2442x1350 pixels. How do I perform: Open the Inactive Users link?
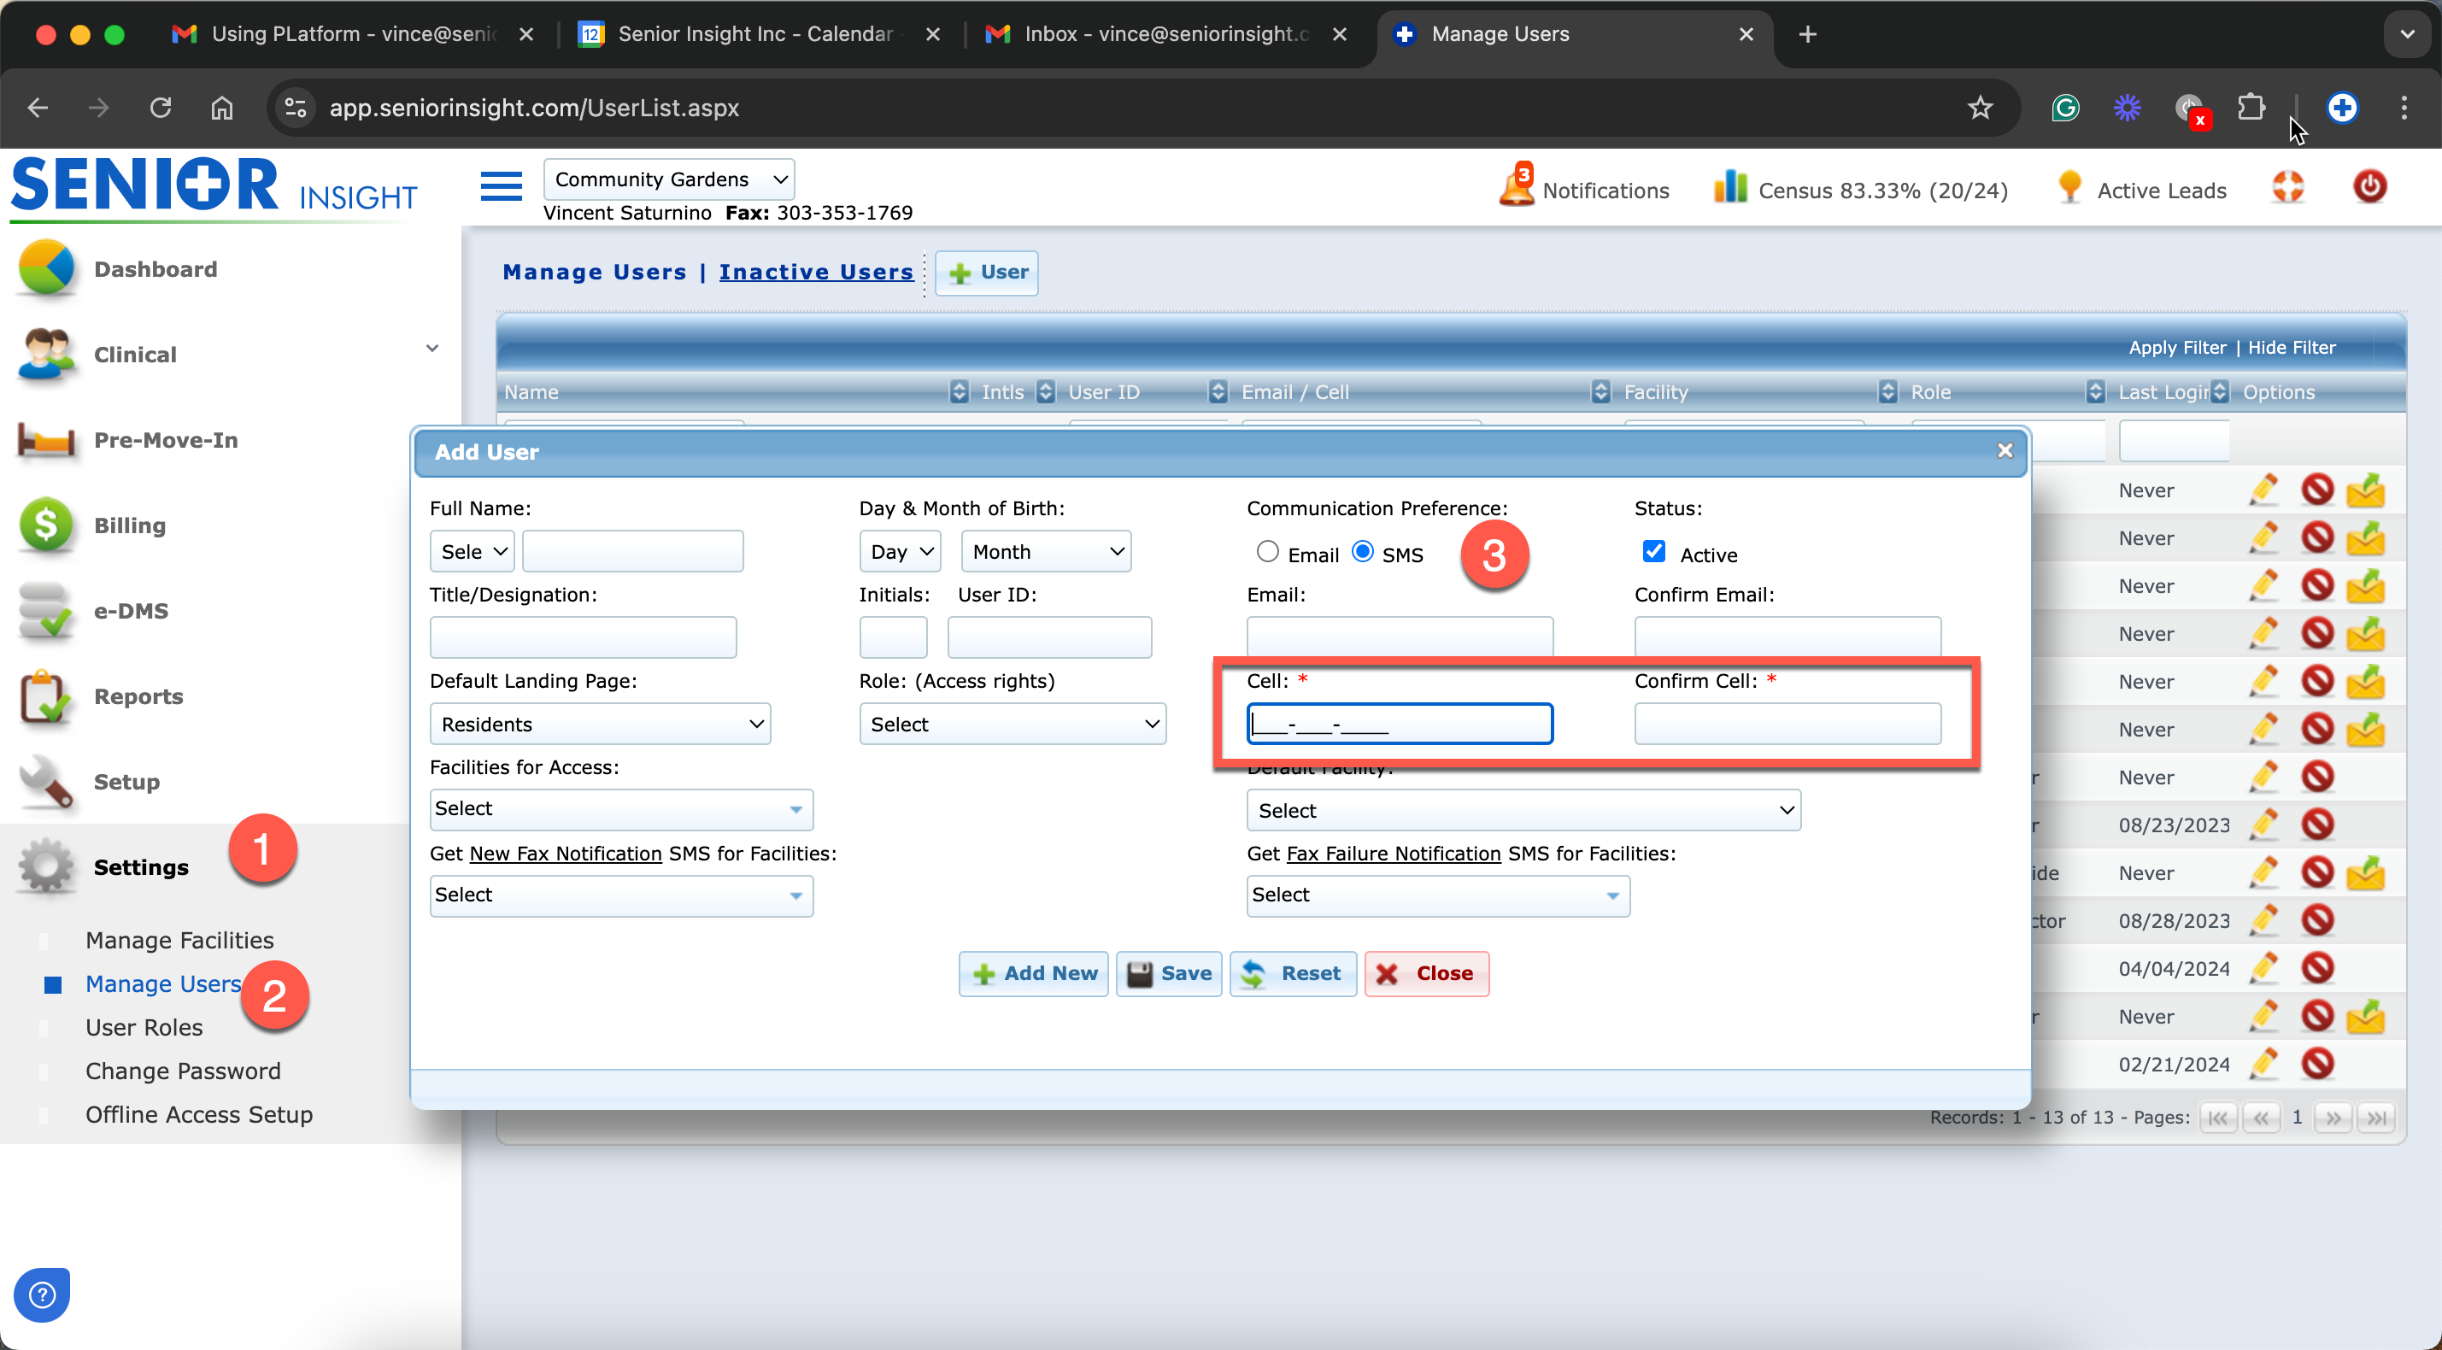click(x=815, y=272)
